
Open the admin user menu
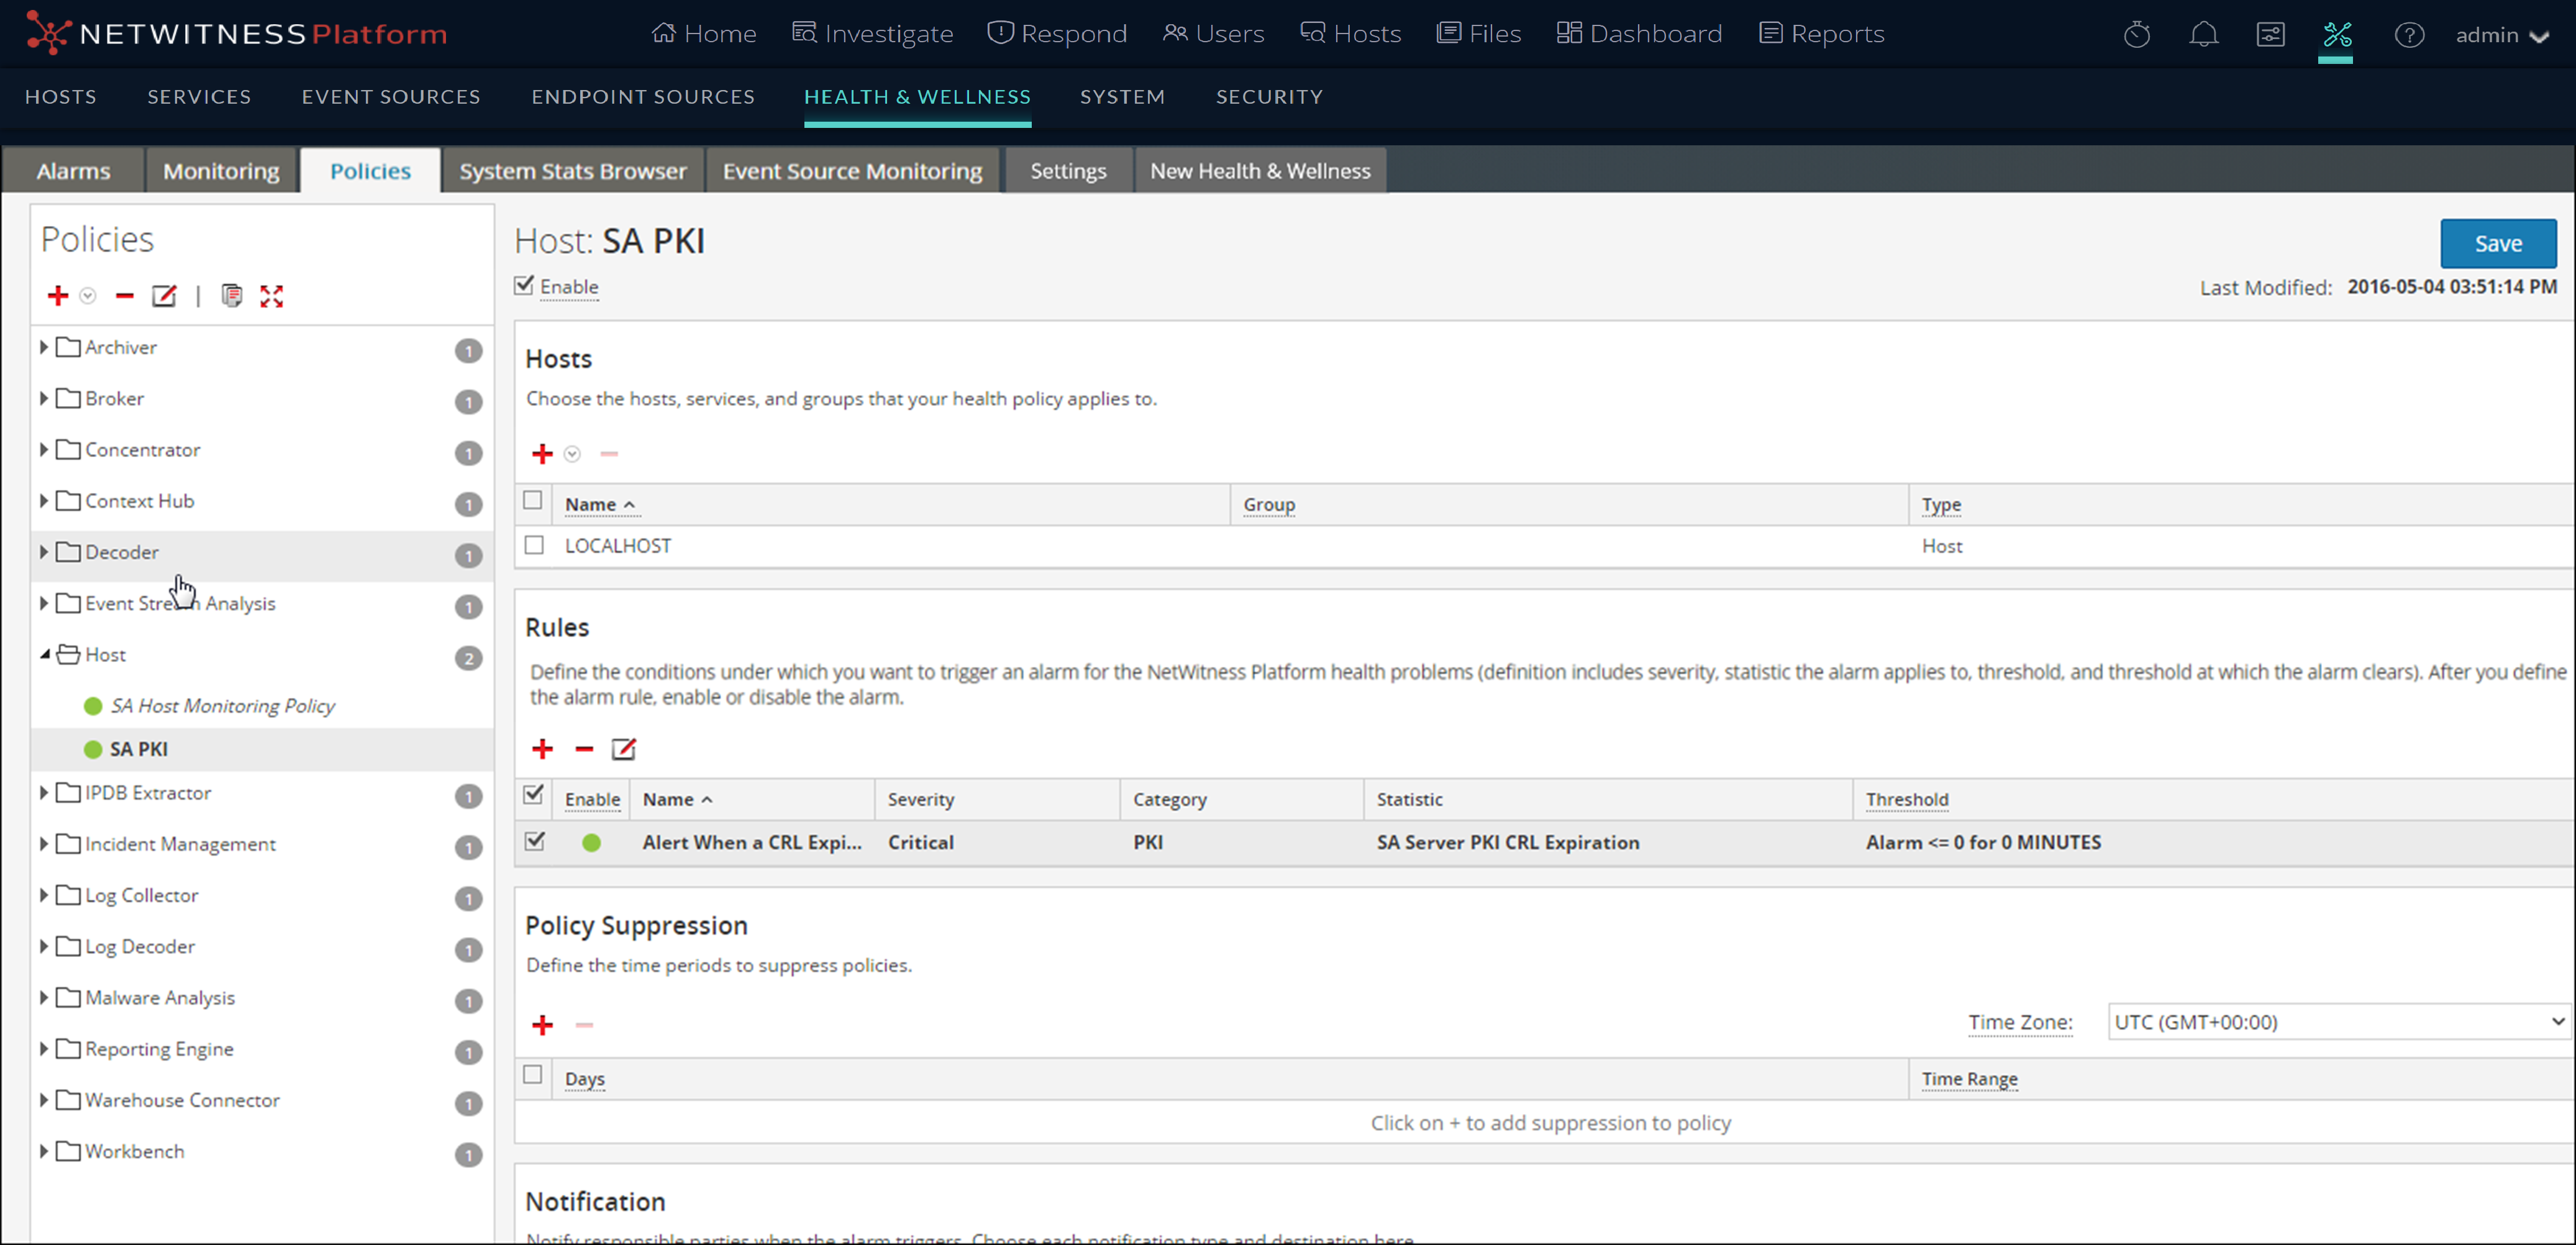click(x=2500, y=35)
